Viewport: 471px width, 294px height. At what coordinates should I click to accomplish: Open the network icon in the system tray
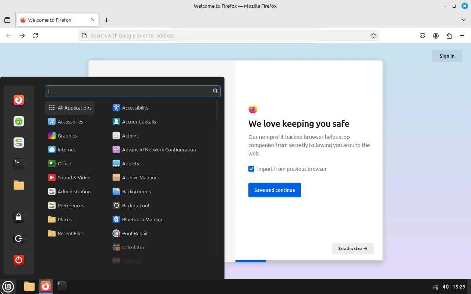click(435, 287)
